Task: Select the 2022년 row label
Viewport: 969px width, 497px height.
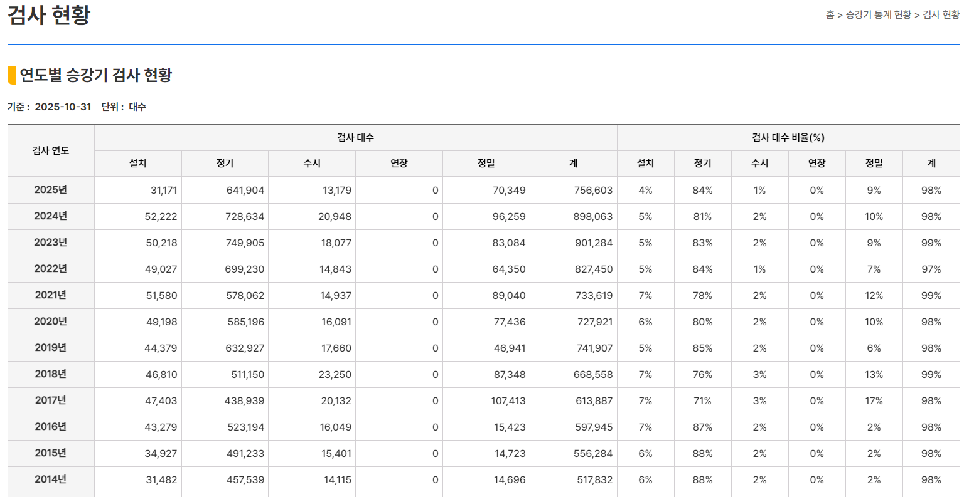Action: (x=51, y=269)
